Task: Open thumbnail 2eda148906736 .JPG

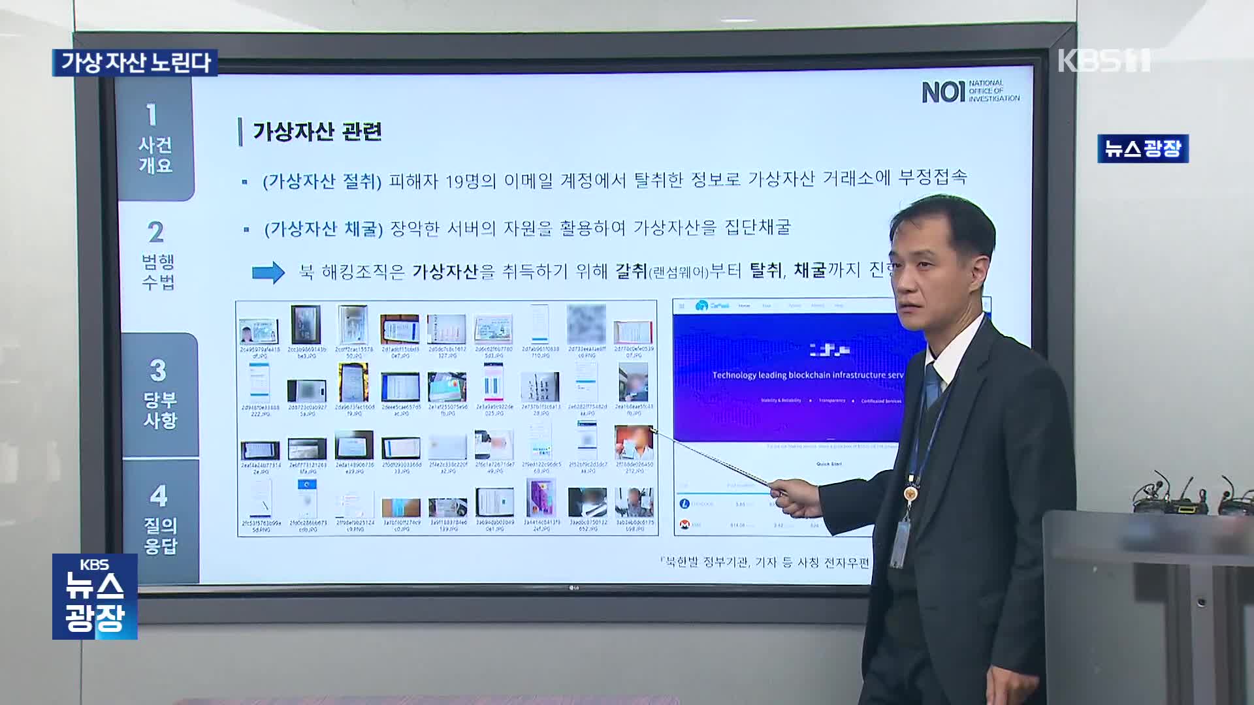Action: coord(354,445)
